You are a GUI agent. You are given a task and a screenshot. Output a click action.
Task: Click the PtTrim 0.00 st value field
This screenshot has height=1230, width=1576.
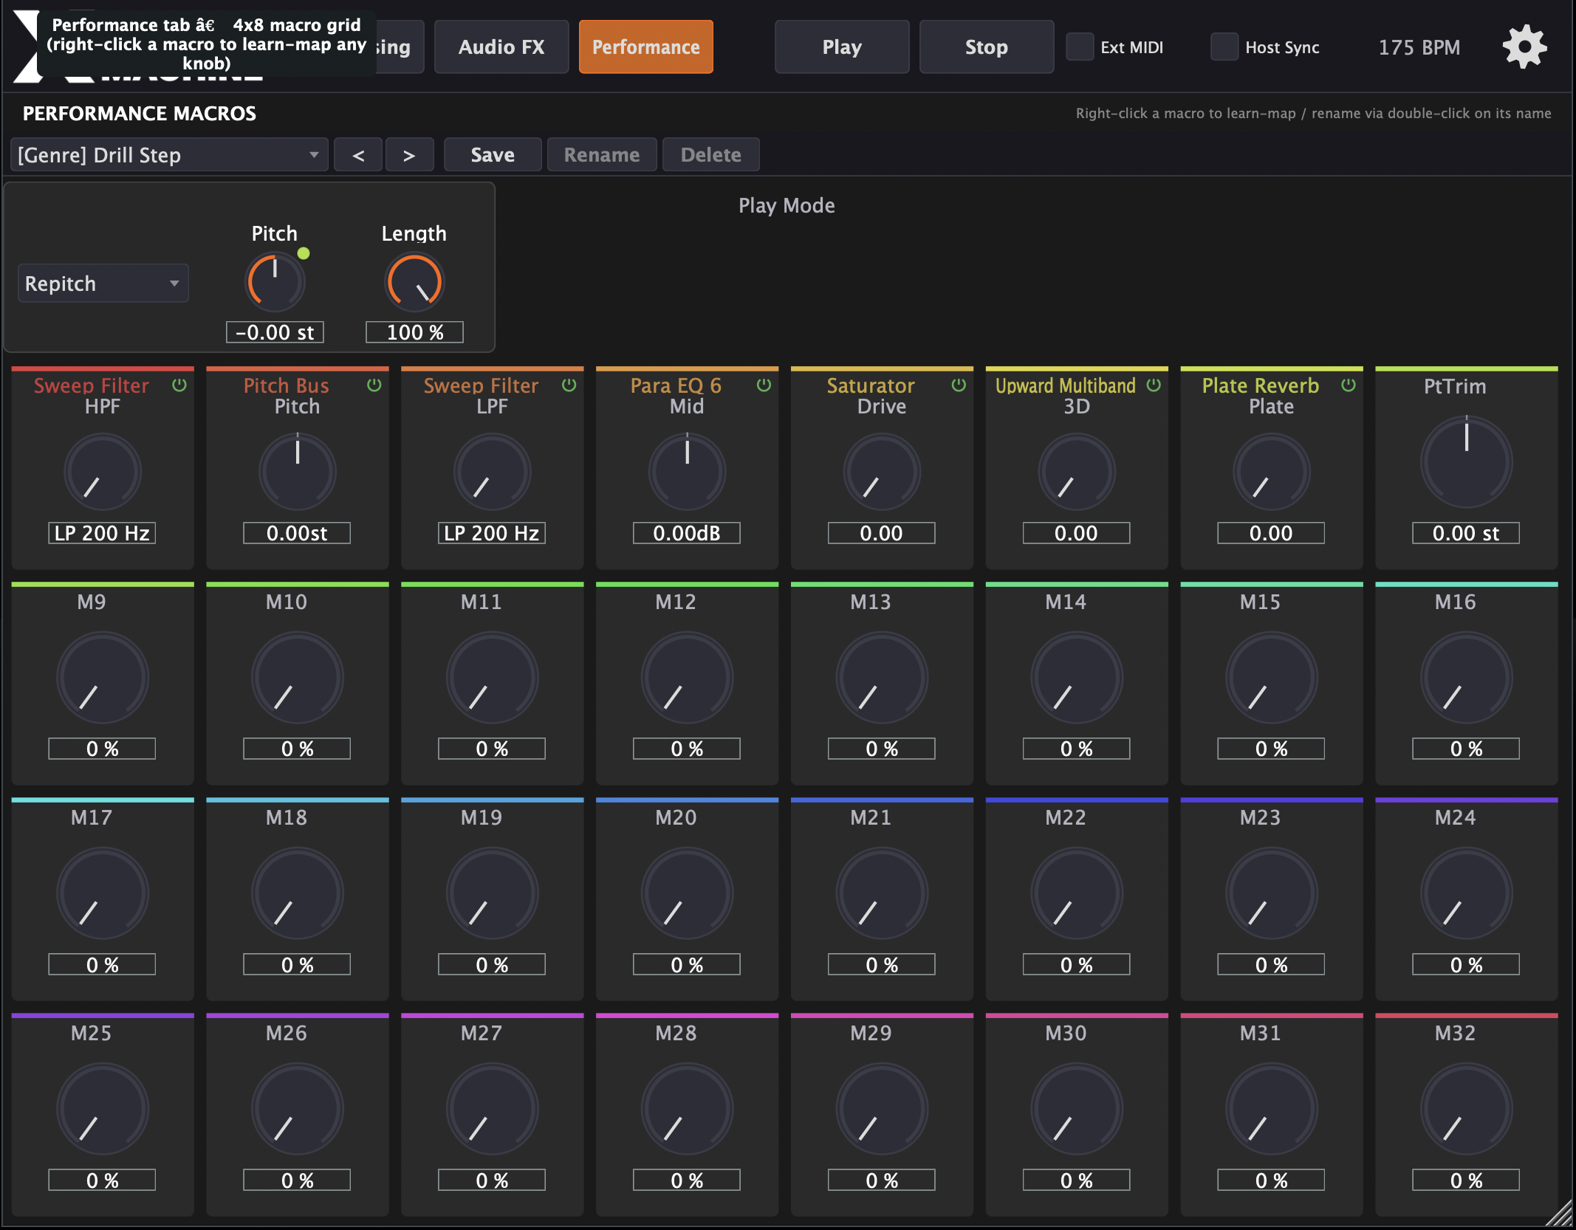click(x=1466, y=533)
